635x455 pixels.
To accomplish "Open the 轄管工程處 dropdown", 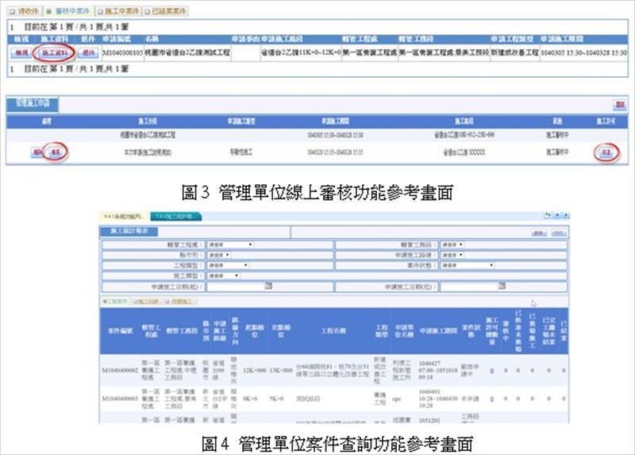I will tap(230, 245).
